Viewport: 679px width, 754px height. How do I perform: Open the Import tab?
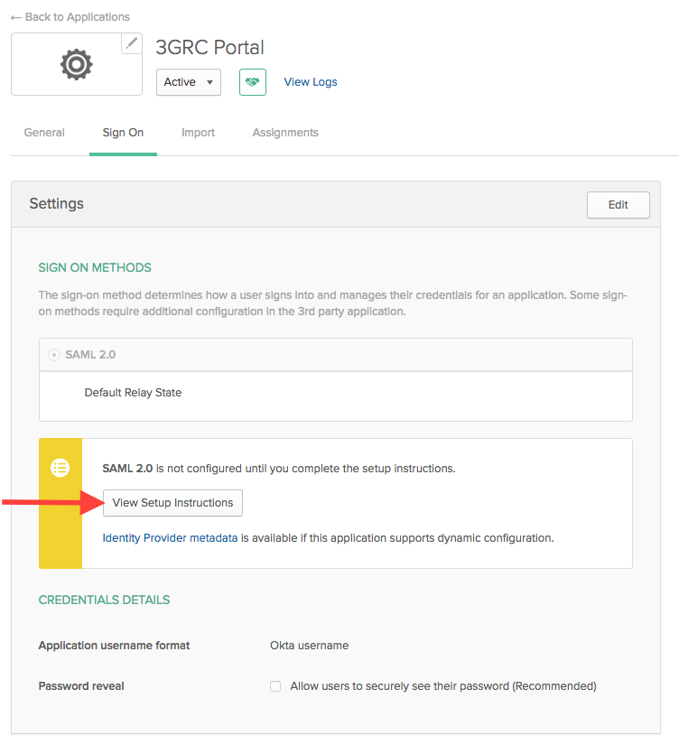point(198,133)
